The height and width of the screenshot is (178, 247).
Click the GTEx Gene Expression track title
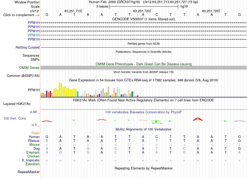pos(144,80)
